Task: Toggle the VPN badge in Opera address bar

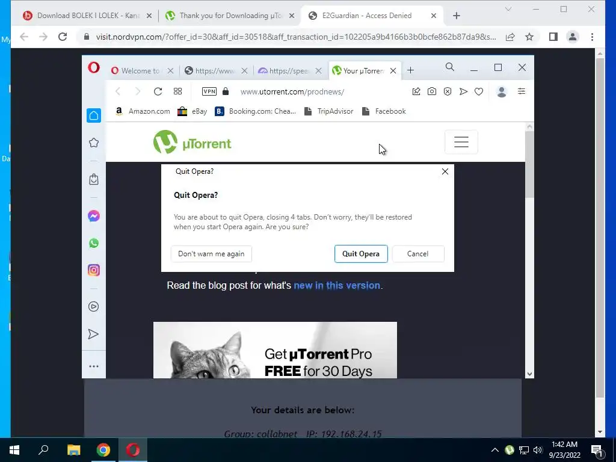Action: 209,91
